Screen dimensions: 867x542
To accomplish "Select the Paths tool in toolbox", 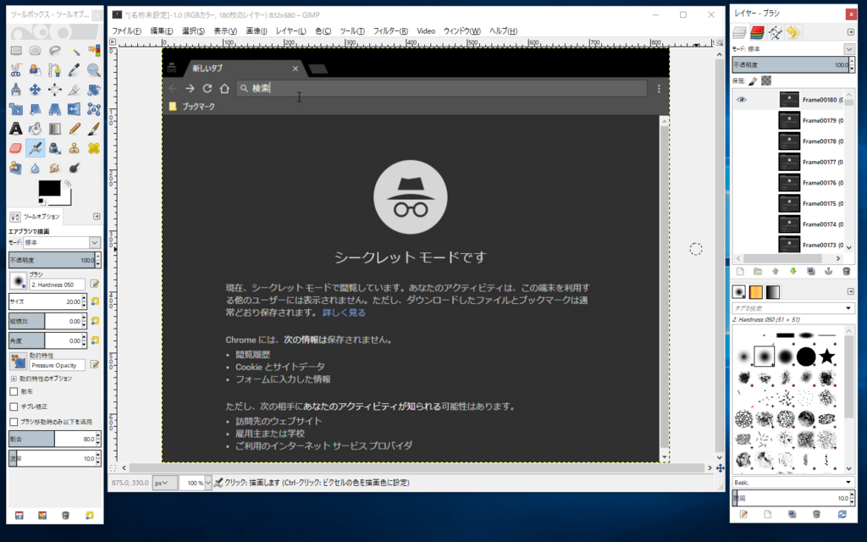I will [55, 70].
